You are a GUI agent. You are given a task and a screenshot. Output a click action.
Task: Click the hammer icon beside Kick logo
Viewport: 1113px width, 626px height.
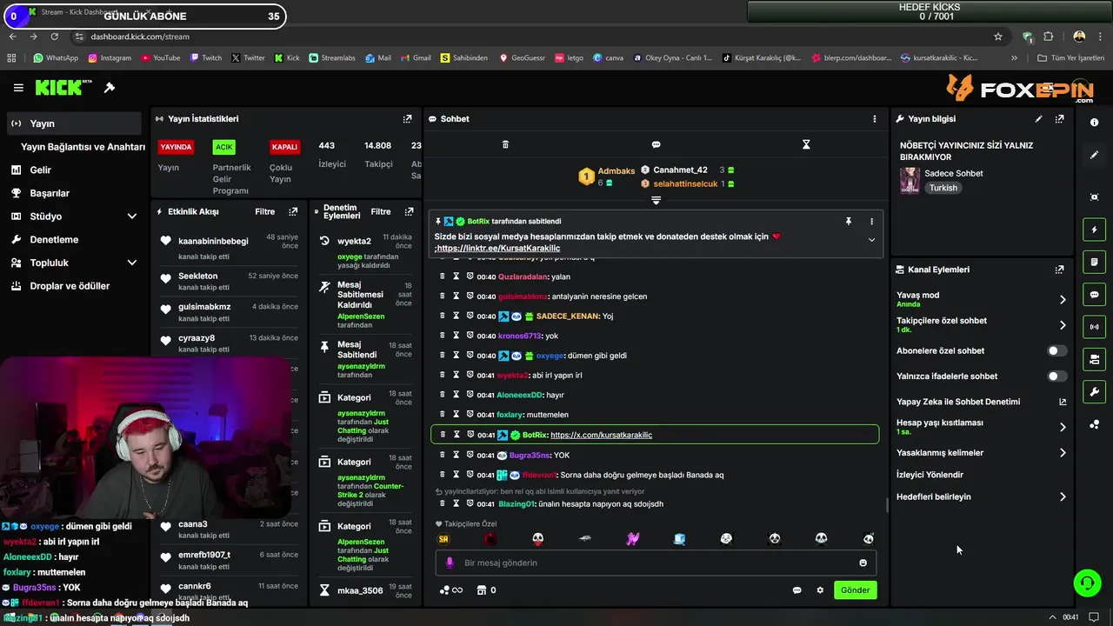click(110, 88)
